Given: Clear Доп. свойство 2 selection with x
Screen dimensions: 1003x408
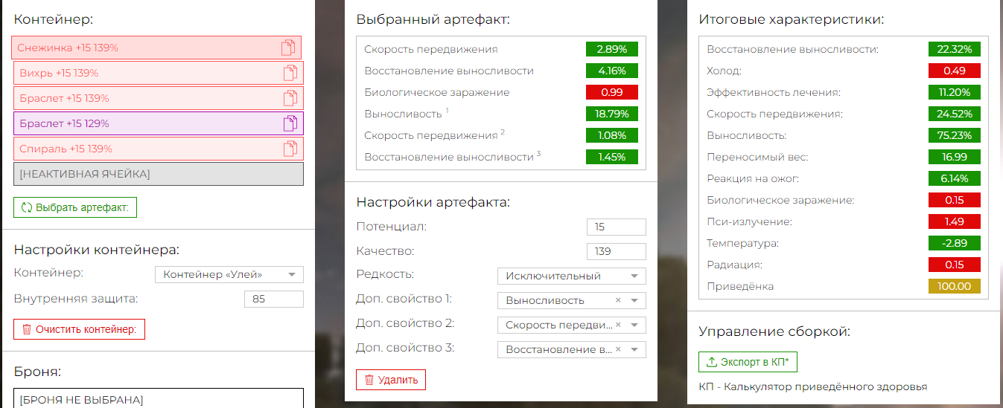Looking at the screenshot, I should point(618,325).
